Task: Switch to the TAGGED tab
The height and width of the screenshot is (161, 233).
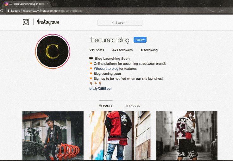Action: [x=133, y=106]
